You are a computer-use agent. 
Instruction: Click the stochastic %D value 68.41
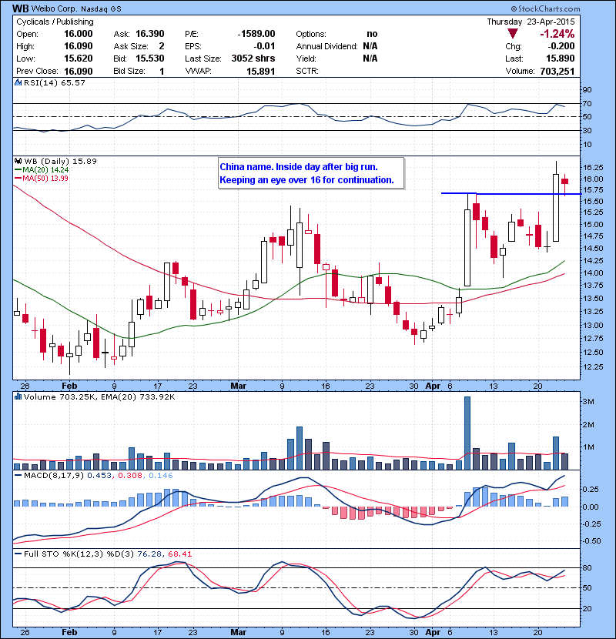179,554
